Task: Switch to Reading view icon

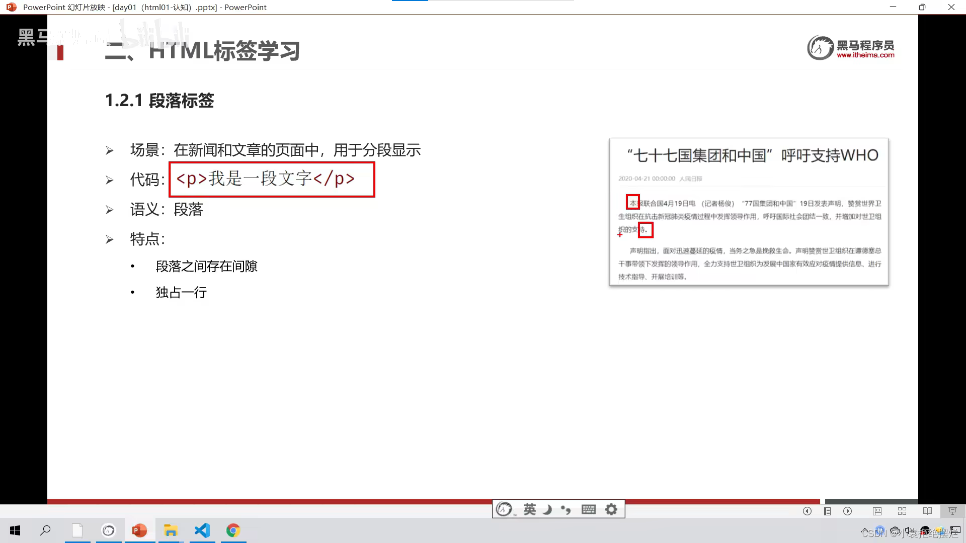Action: point(927,511)
